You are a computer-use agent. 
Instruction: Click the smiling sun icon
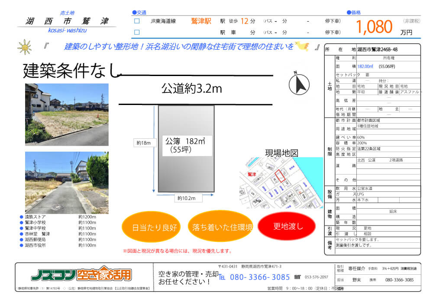click(x=24, y=46)
